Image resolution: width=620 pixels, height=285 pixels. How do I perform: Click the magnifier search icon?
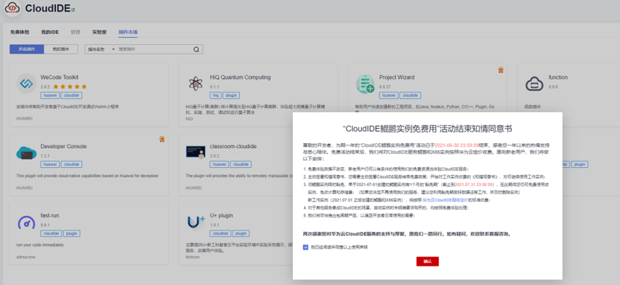coord(196,50)
